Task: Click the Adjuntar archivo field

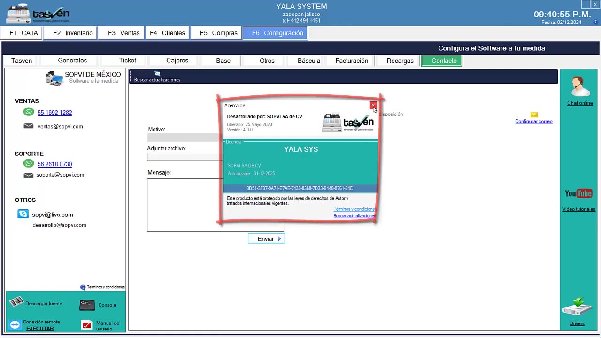Action: pyautogui.click(x=184, y=157)
